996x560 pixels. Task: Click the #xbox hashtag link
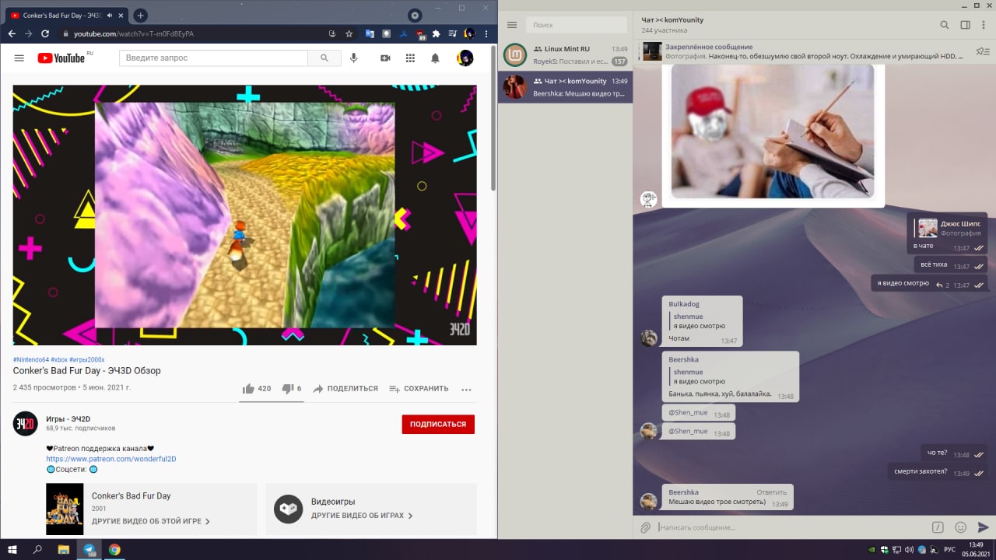pos(59,359)
